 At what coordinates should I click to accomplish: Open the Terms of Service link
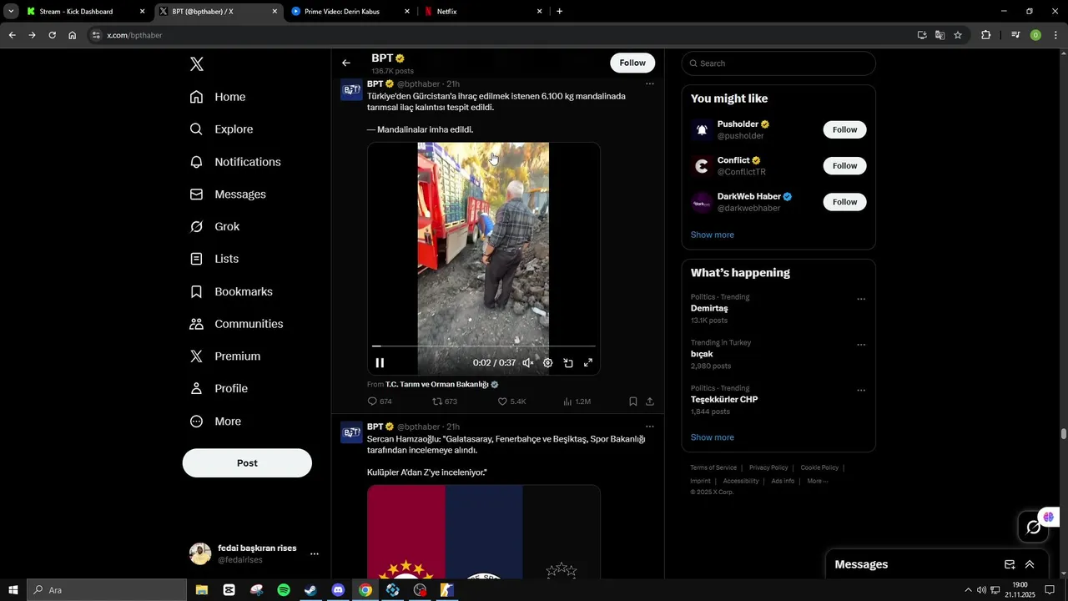point(713,467)
